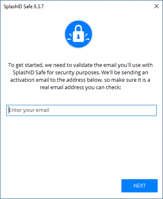The width and height of the screenshot is (163, 199).
Task: Click the NEXT button
Action: click(x=140, y=186)
